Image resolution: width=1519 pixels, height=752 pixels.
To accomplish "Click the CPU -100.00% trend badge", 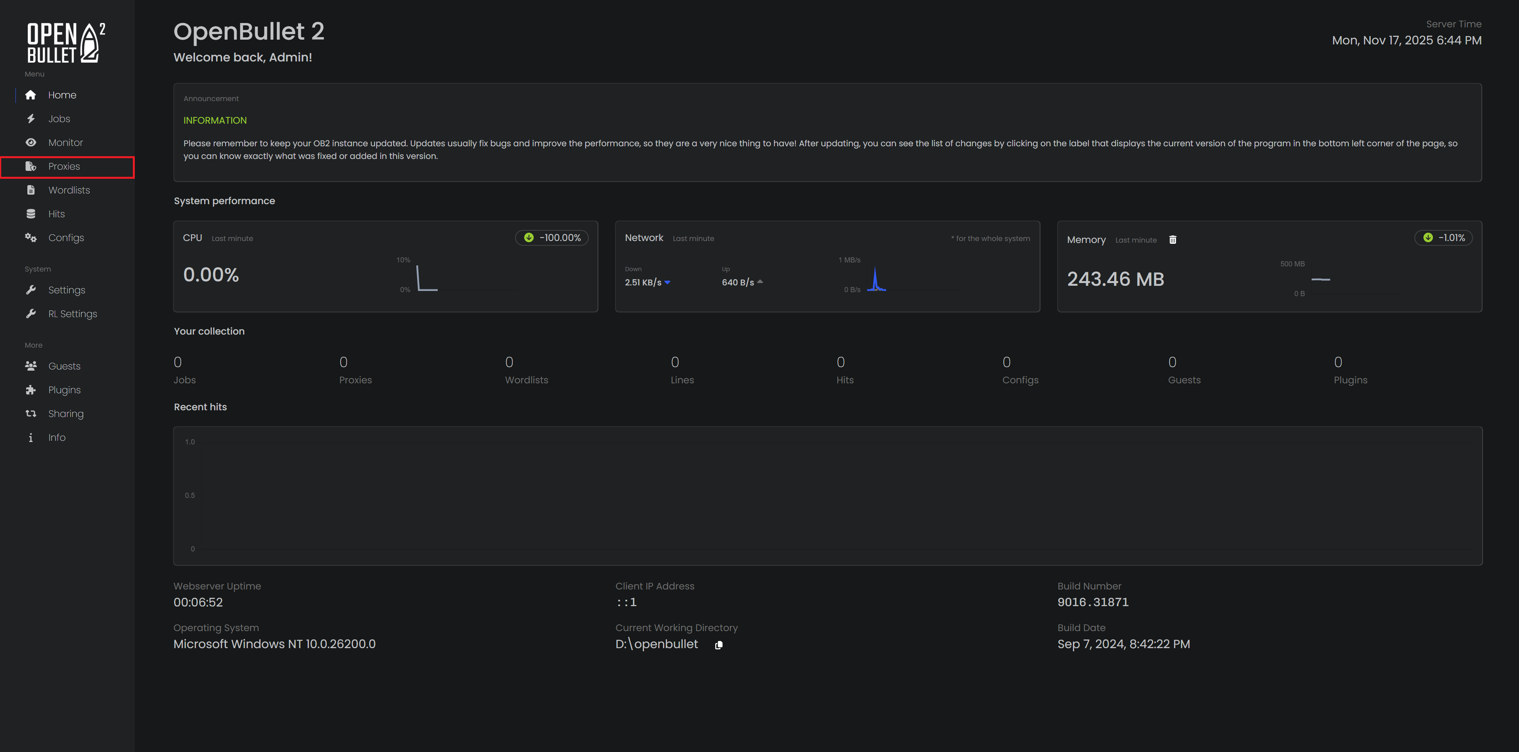I will tap(552, 237).
